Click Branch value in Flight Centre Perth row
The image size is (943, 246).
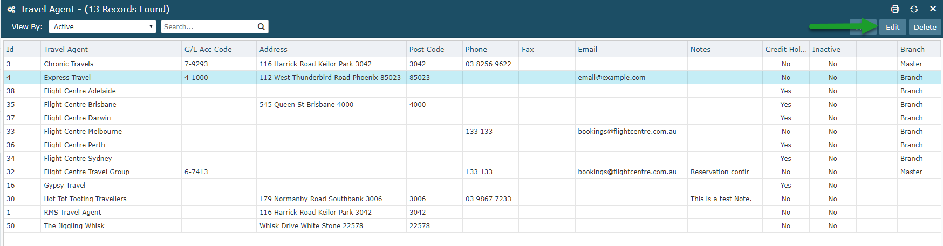click(x=911, y=145)
